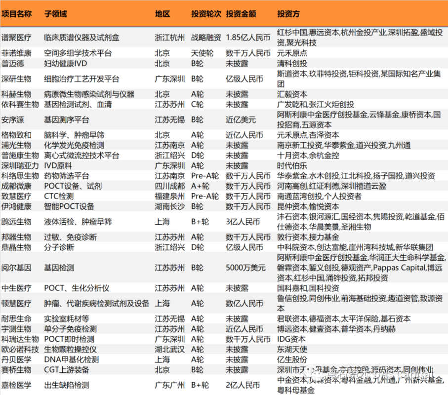Select the 空间多组学技术平台 cell
This screenshot has height=395, width=448.
(x=78, y=53)
